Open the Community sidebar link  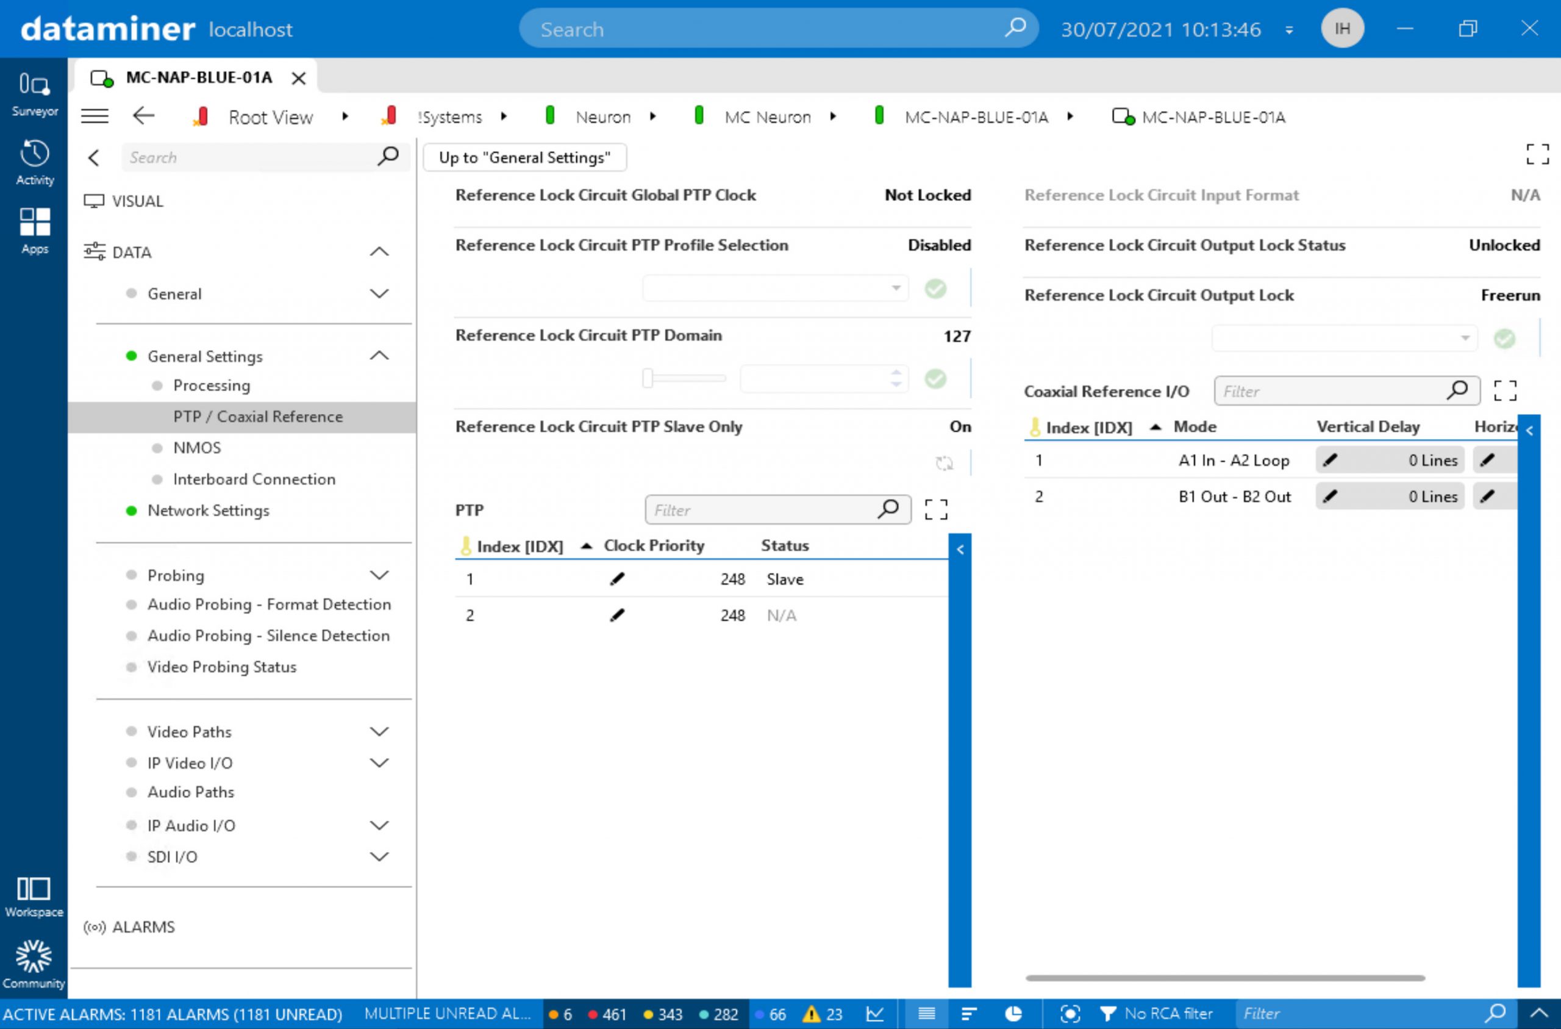point(34,964)
